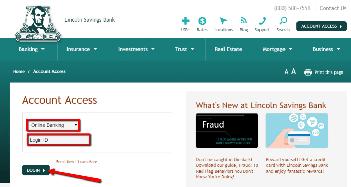Viewport: 351px width, 187px height.
Task: Go to Home breadcrumb
Action: coord(19,72)
